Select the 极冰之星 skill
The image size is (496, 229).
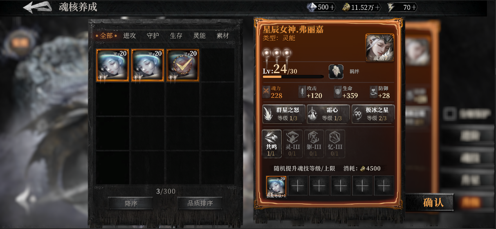click(x=373, y=114)
